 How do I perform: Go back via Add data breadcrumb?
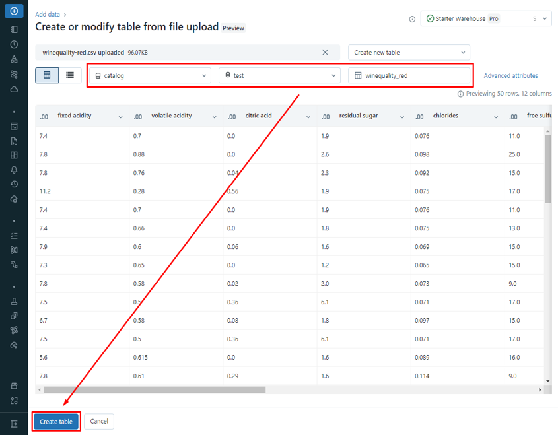(x=48, y=15)
